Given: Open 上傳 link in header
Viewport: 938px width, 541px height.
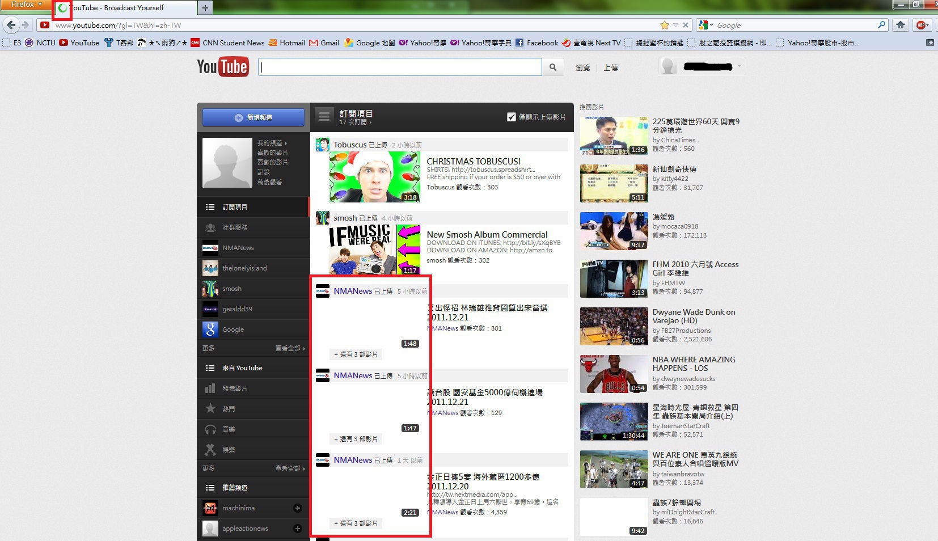Looking at the screenshot, I should pyautogui.click(x=611, y=67).
